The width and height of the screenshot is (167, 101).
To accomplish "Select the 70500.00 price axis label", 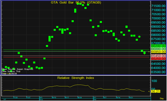I will pyautogui.click(x=158, y=14).
